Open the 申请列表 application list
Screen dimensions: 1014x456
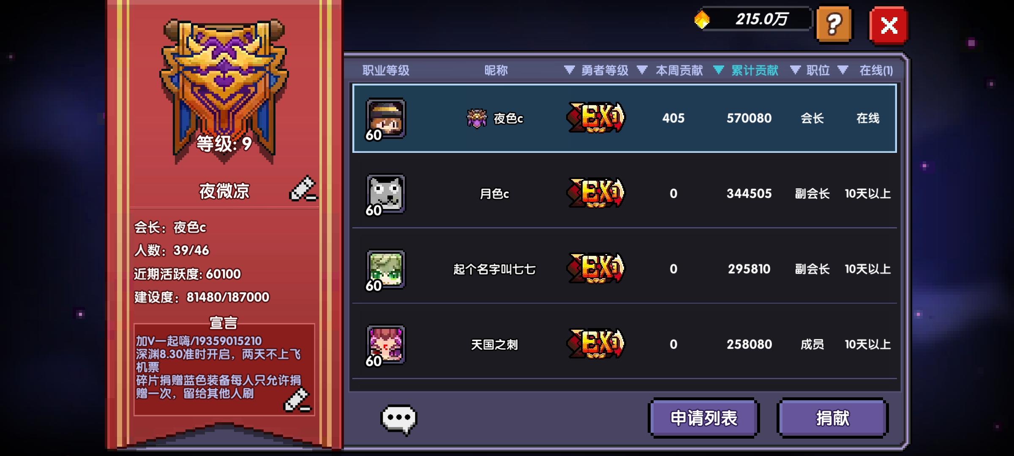coord(704,418)
